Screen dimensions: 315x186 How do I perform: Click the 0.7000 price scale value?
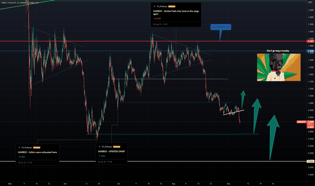[311, 146]
